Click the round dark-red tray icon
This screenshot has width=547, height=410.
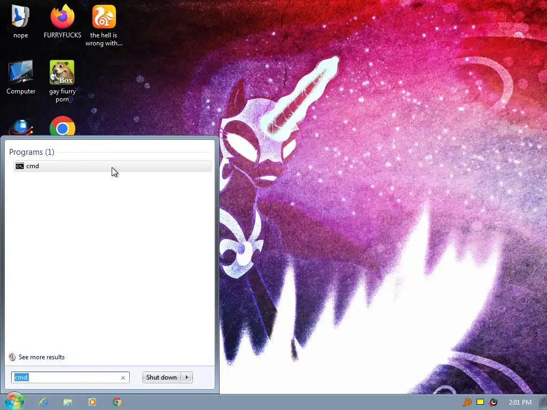click(x=493, y=403)
